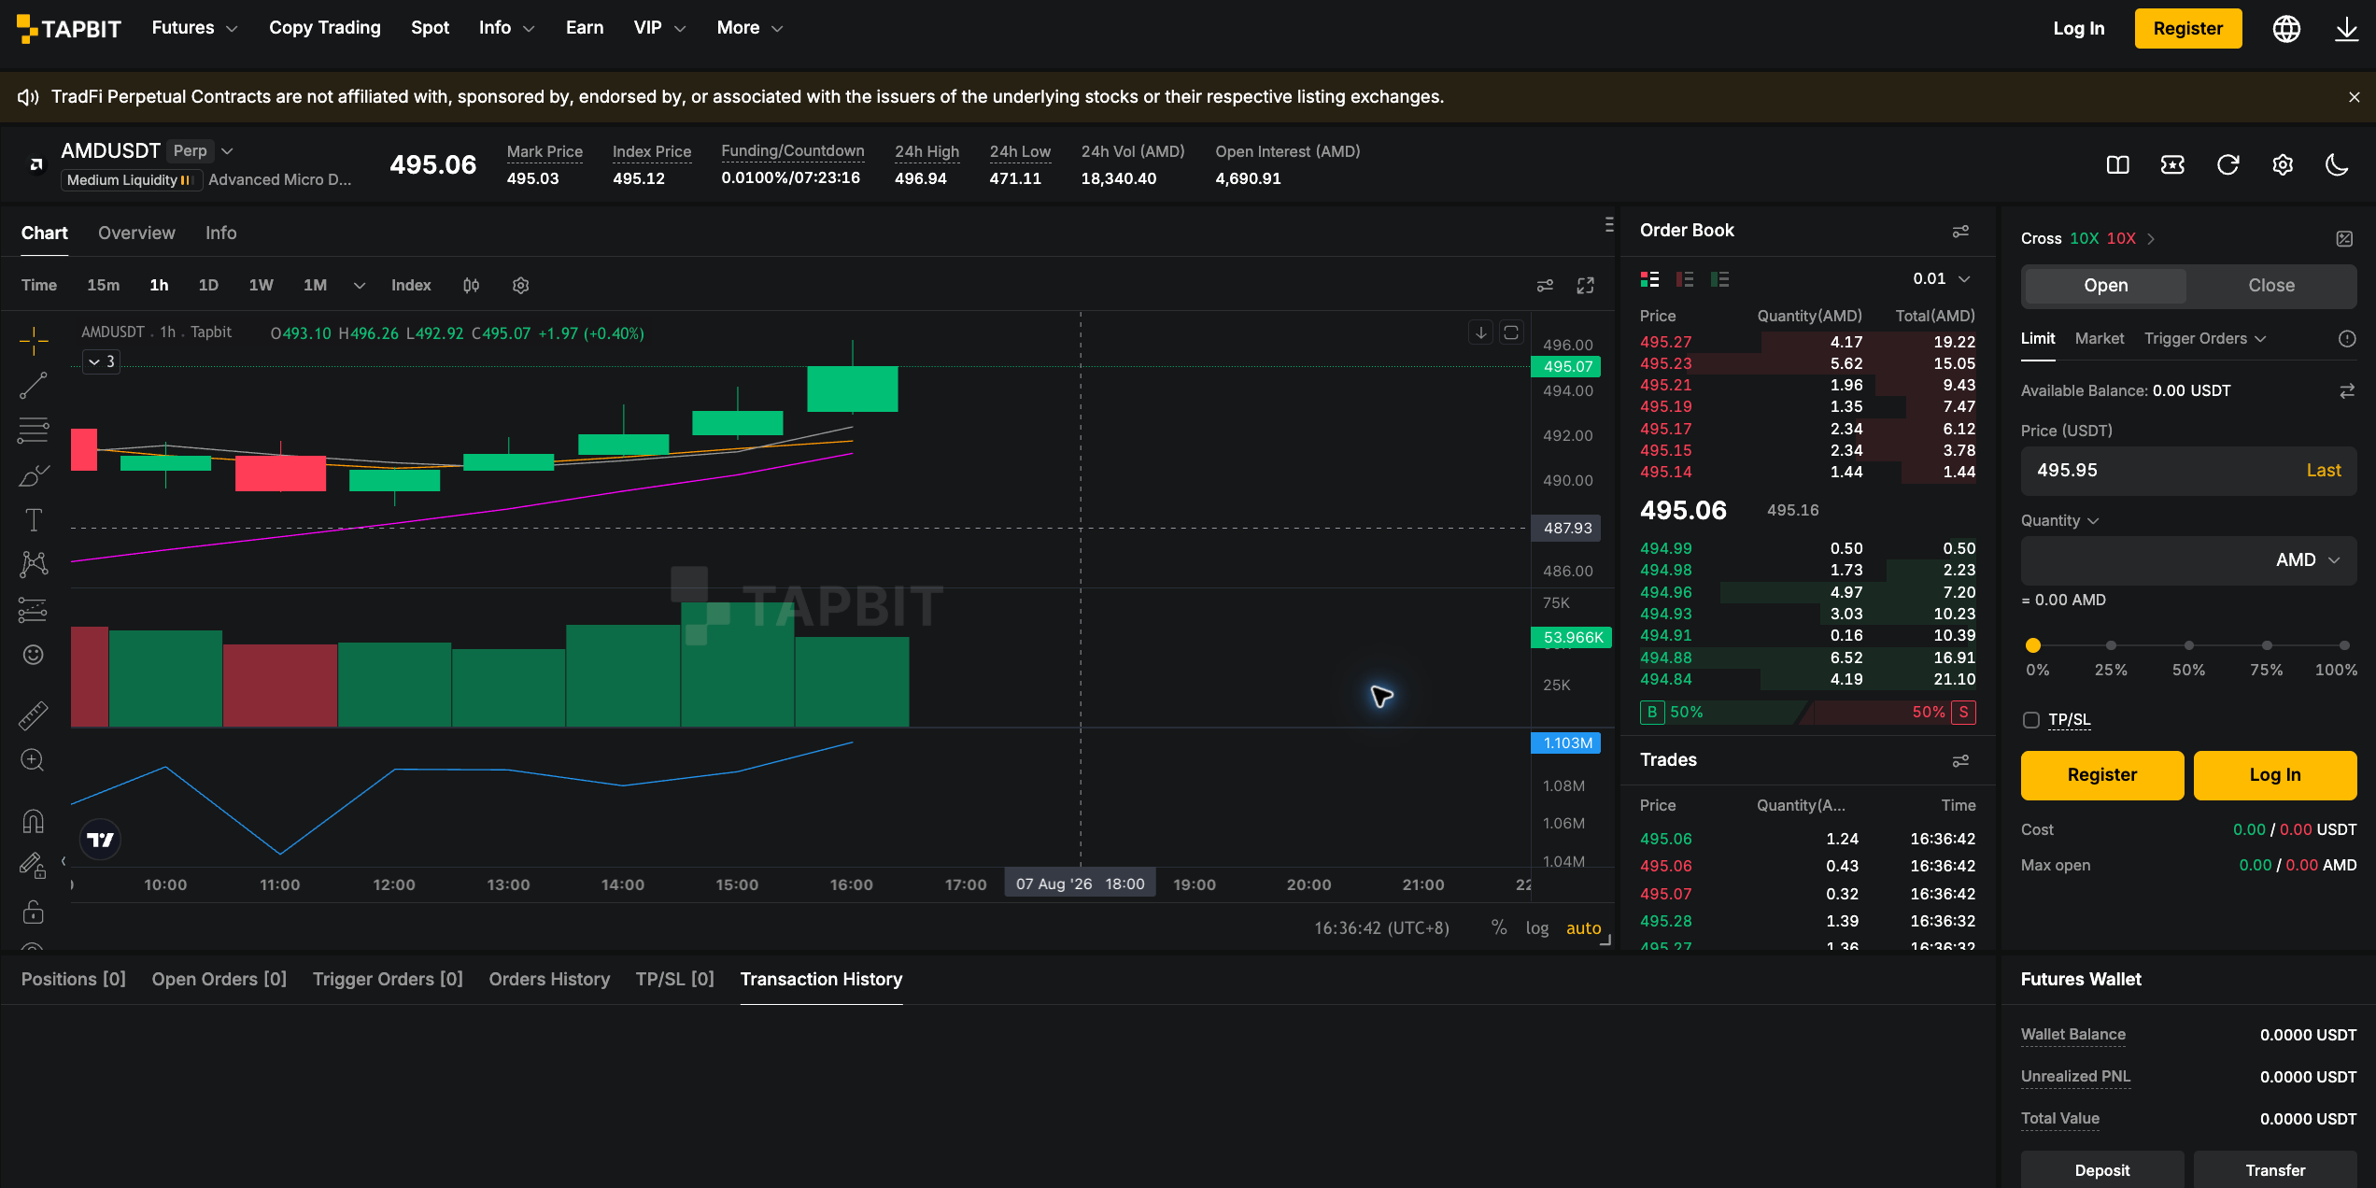Screen dimensions: 2376x1188
Task: Refresh the trading page data
Action: tap(2228, 165)
